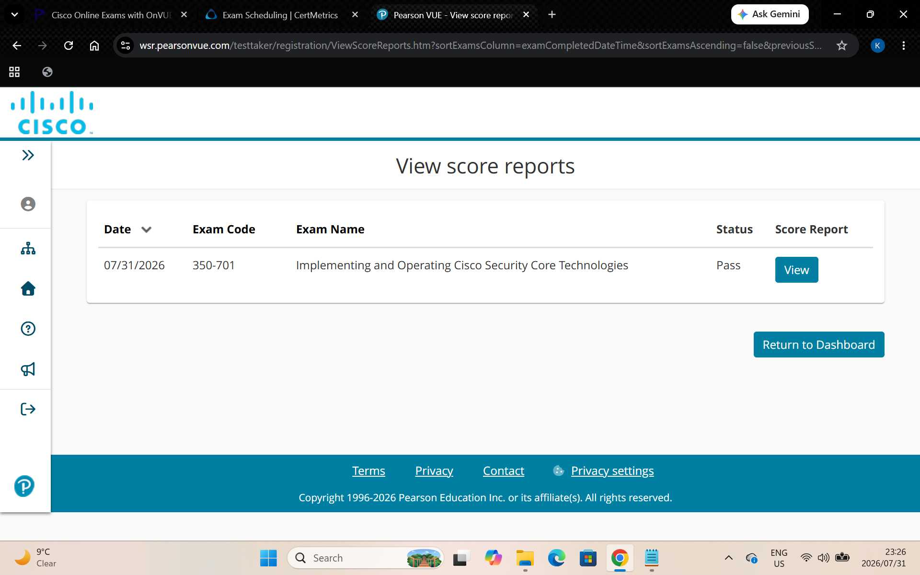Open the Terms footer link
This screenshot has height=575, width=920.
click(x=368, y=471)
